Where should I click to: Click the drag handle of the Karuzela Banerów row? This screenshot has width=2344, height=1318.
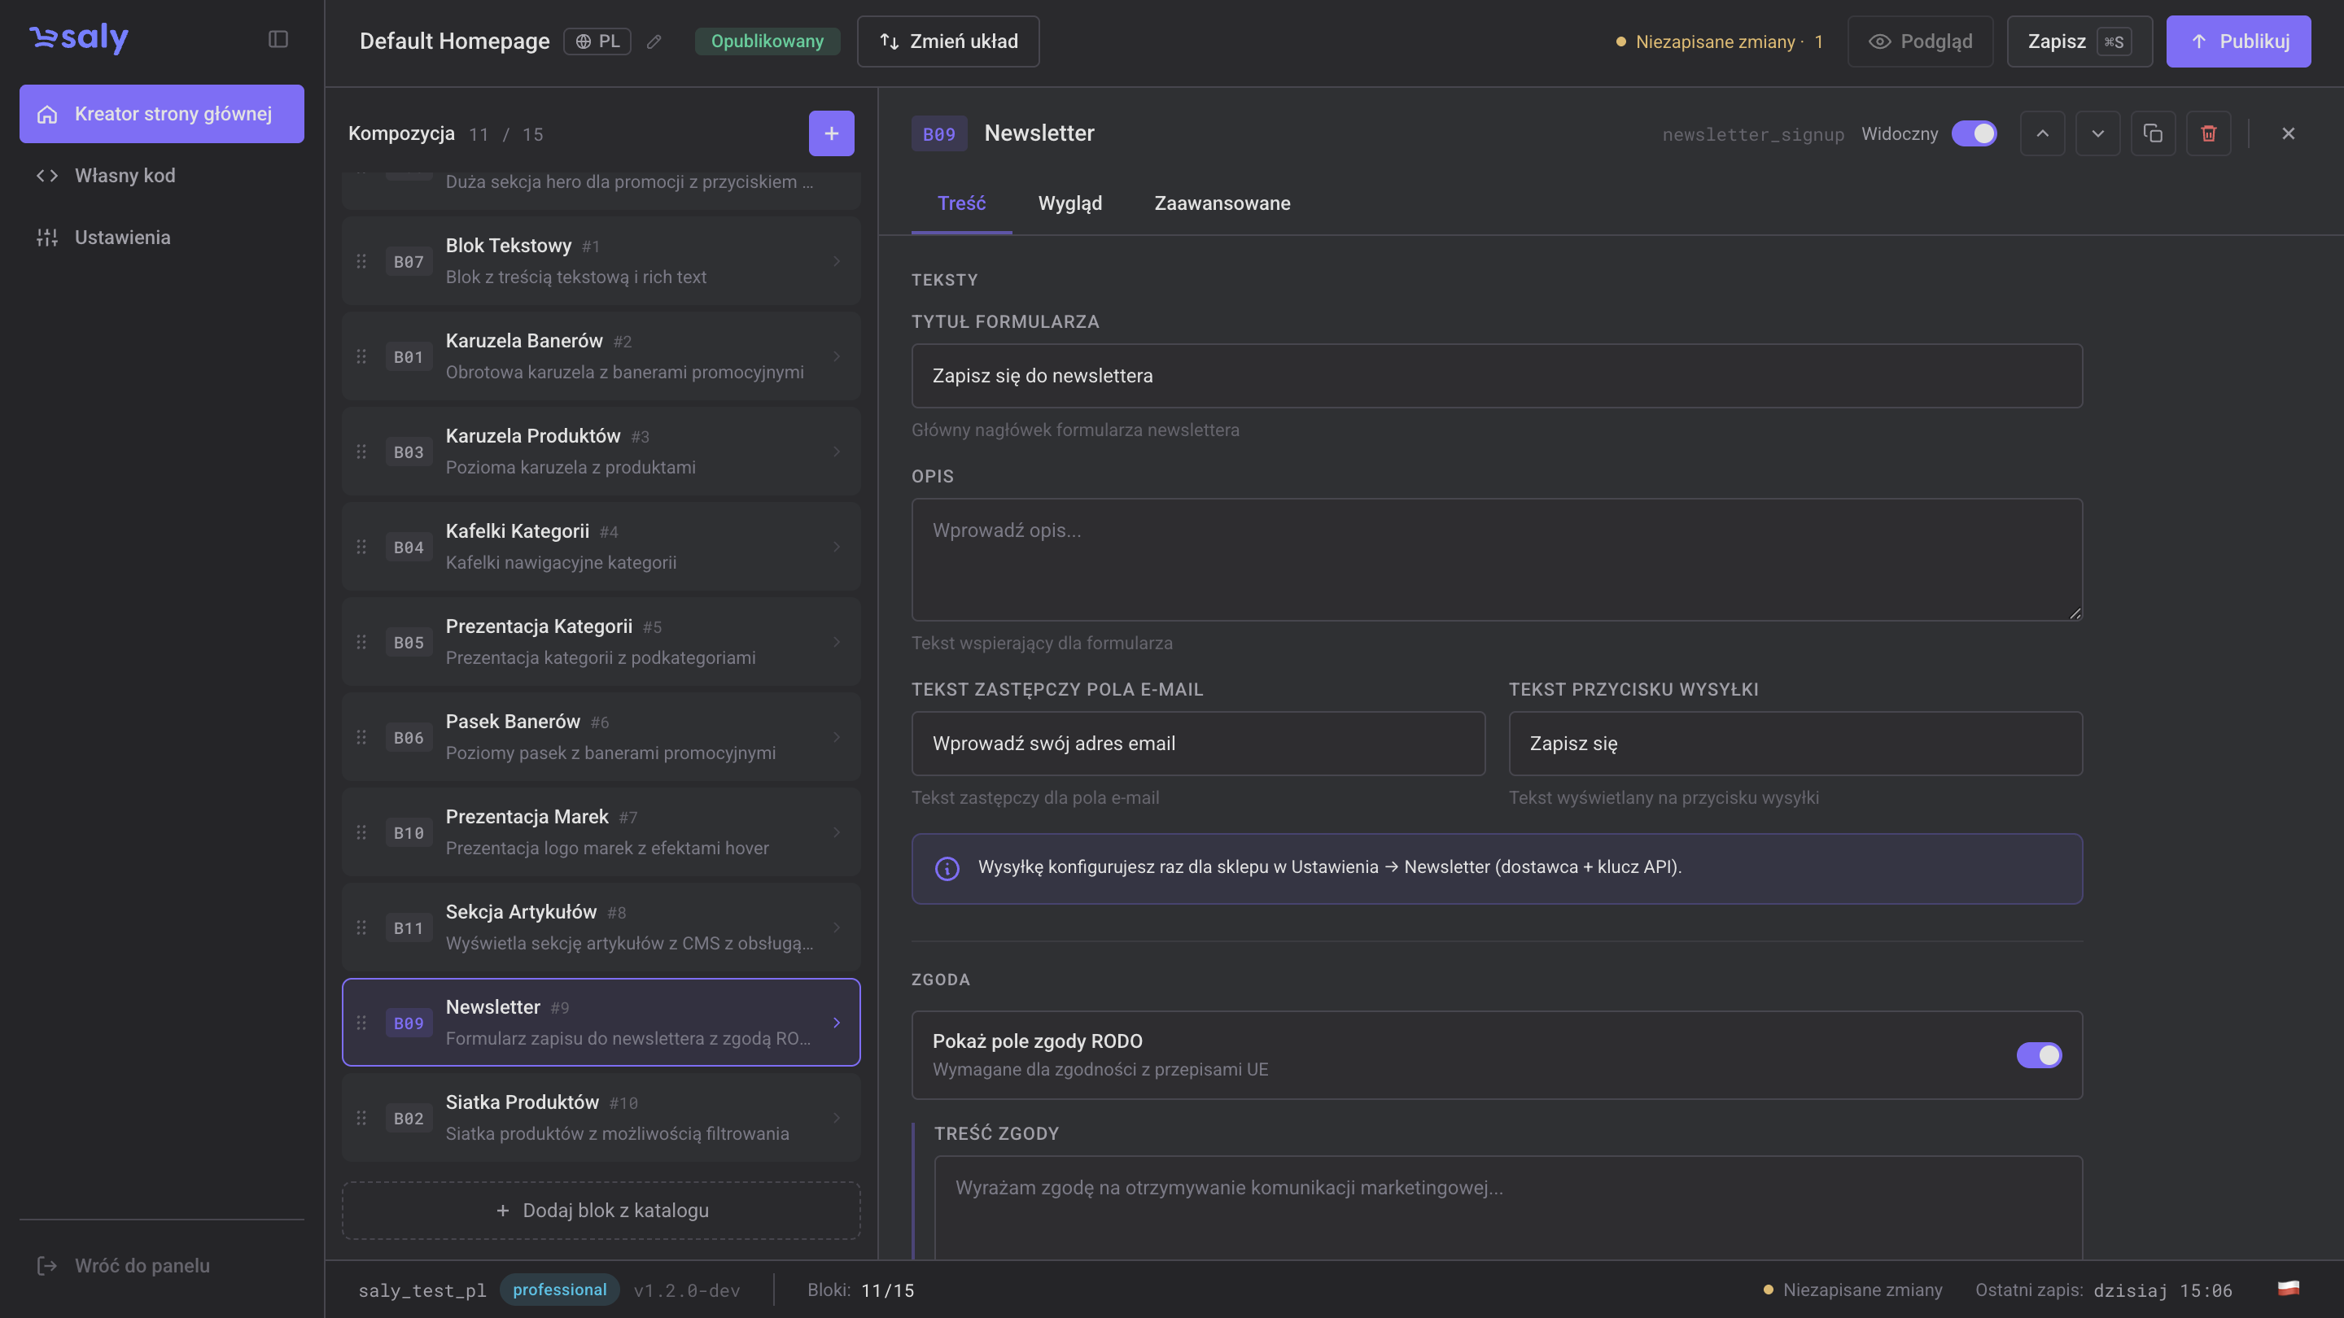click(x=361, y=356)
